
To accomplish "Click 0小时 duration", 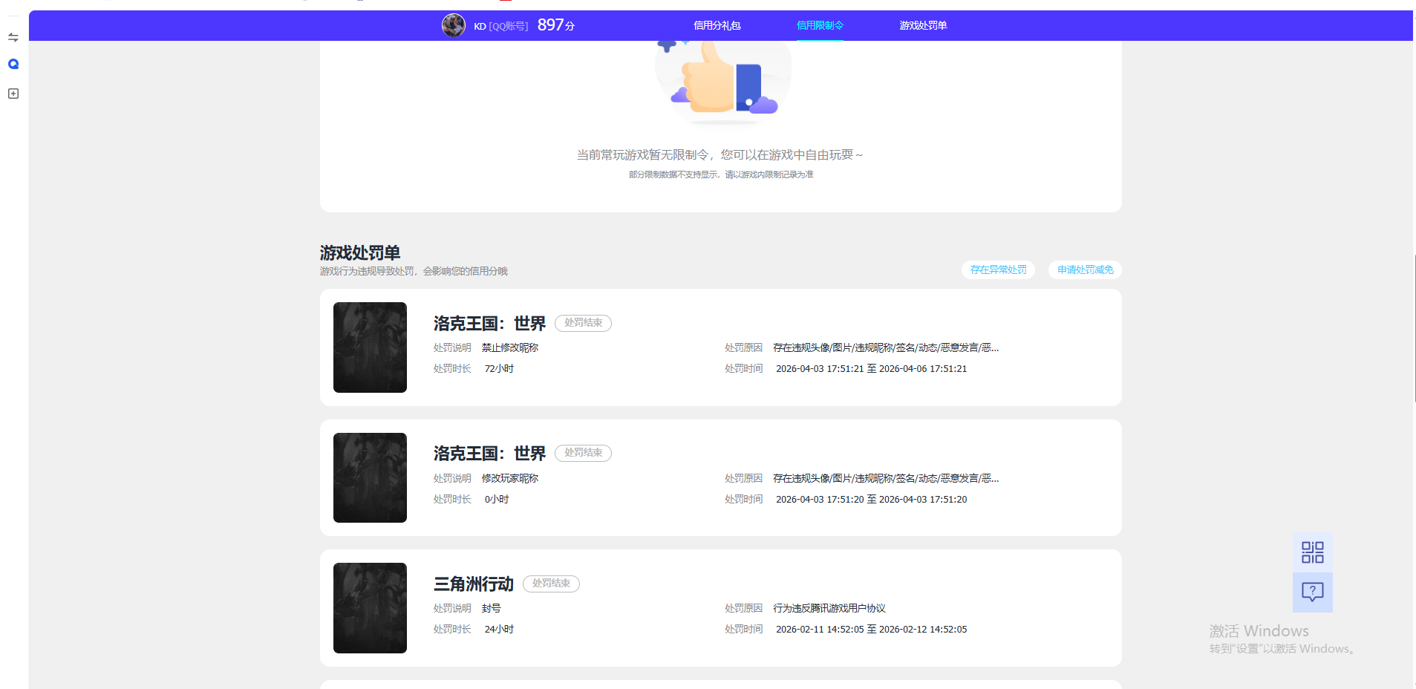I will (x=497, y=499).
